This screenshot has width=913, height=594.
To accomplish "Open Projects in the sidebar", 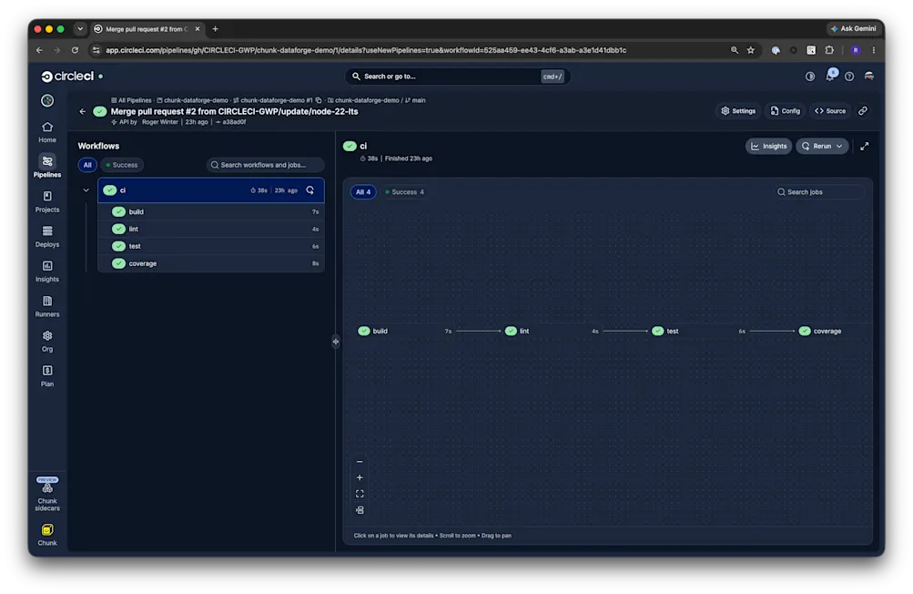I will (x=47, y=201).
